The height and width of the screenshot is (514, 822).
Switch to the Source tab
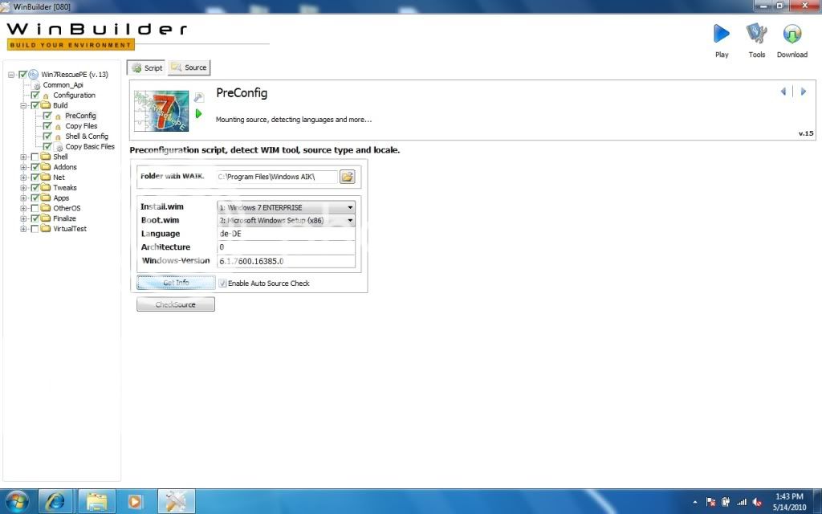189,67
